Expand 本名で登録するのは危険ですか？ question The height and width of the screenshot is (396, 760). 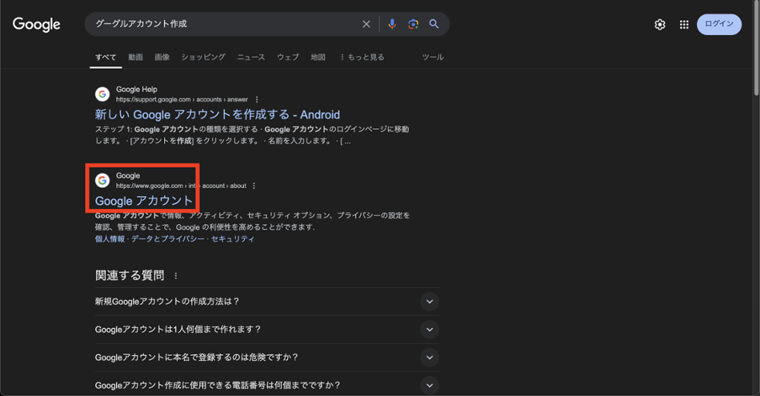click(429, 357)
